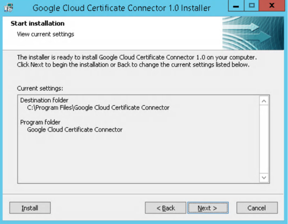Cancel the installation
288x224 pixels.
(x=257, y=208)
